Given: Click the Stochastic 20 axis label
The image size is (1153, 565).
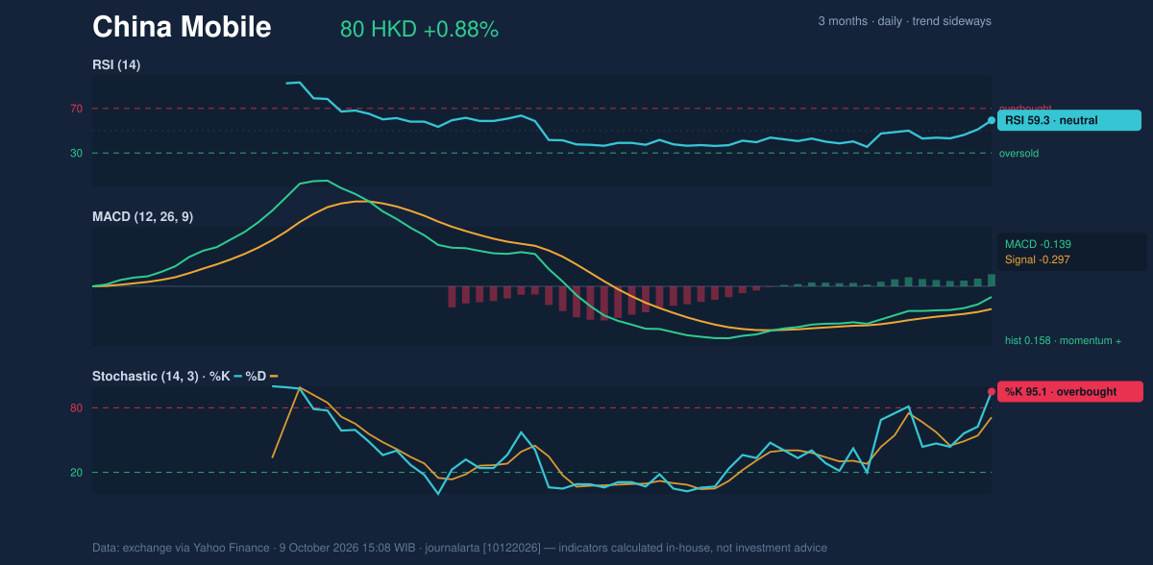Looking at the screenshot, I should click(77, 472).
